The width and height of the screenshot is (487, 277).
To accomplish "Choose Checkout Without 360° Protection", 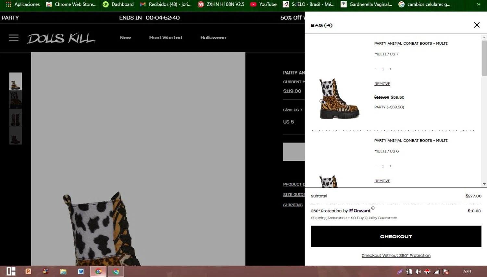I will click(x=396, y=256).
